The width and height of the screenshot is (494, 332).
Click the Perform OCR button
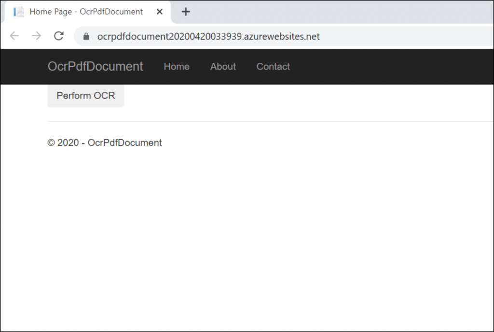(85, 95)
